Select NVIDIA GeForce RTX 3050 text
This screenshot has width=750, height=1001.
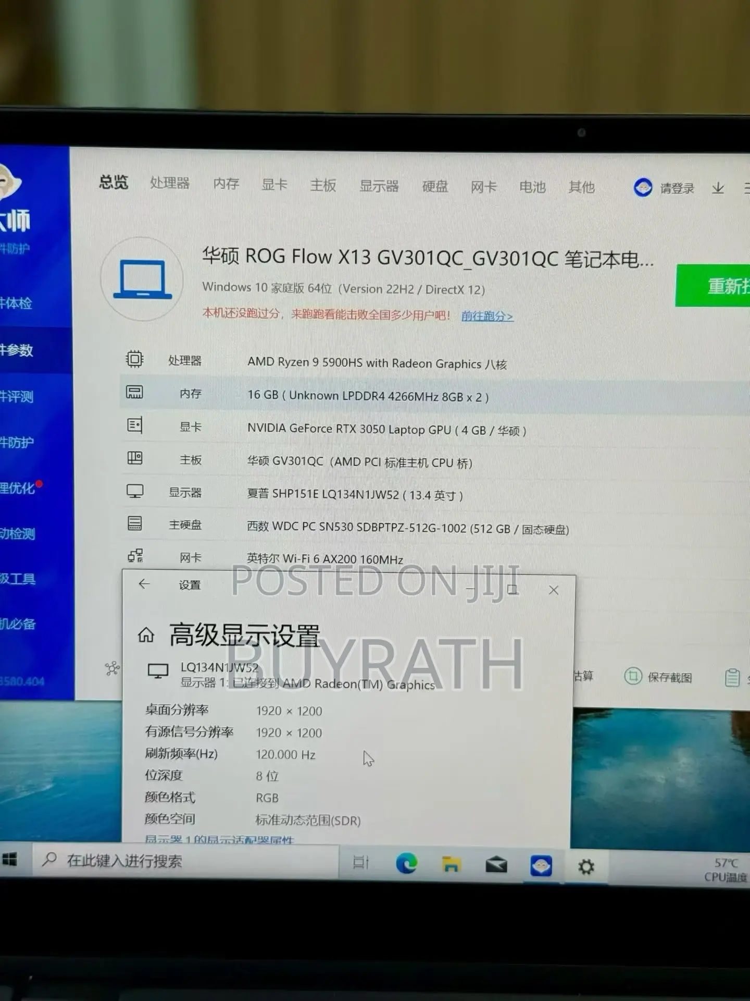coord(386,429)
